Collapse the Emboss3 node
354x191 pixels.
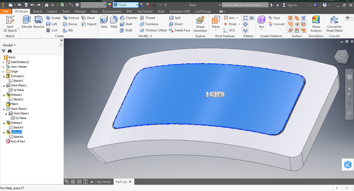tap(3, 123)
